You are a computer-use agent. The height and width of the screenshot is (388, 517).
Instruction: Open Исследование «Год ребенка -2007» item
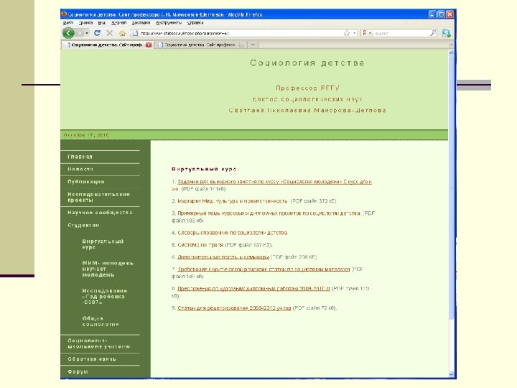[x=105, y=296]
